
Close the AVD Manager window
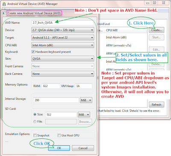164,3
